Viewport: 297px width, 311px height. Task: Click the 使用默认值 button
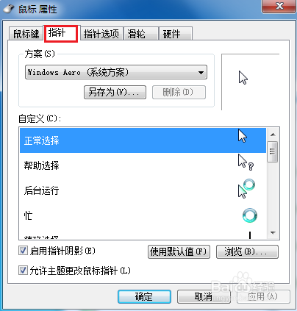point(179,251)
